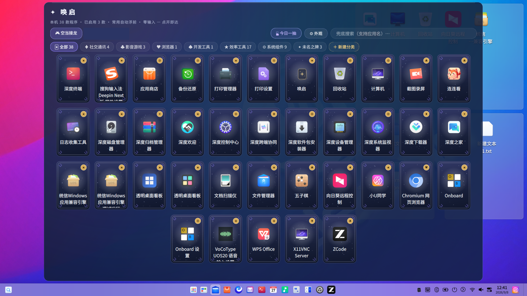527x296 pixels.
Task: Open 小U同学 assistant card
Action: pos(378,186)
